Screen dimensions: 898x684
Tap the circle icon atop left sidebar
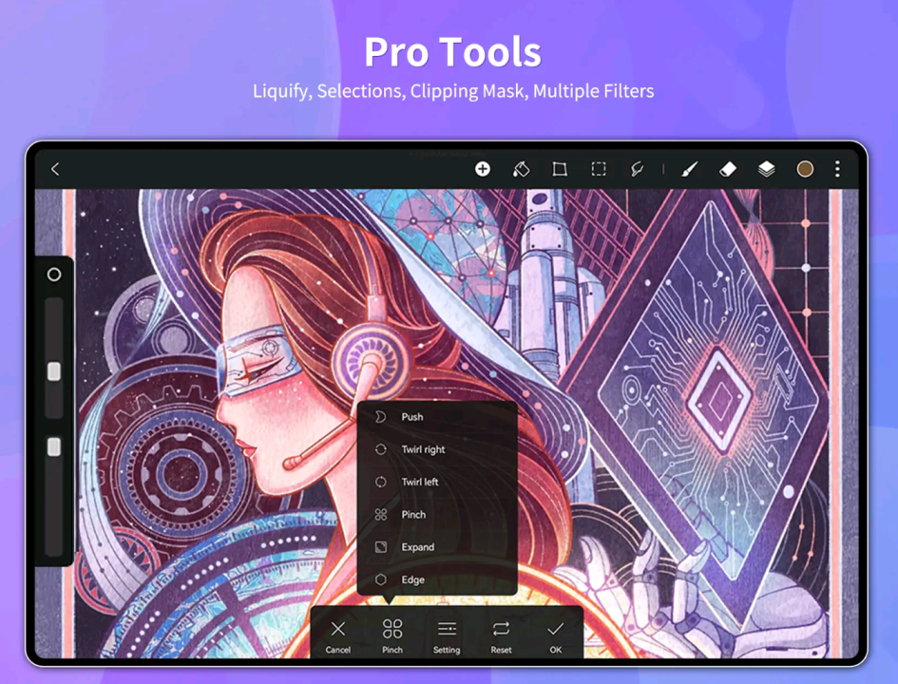(x=54, y=275)
